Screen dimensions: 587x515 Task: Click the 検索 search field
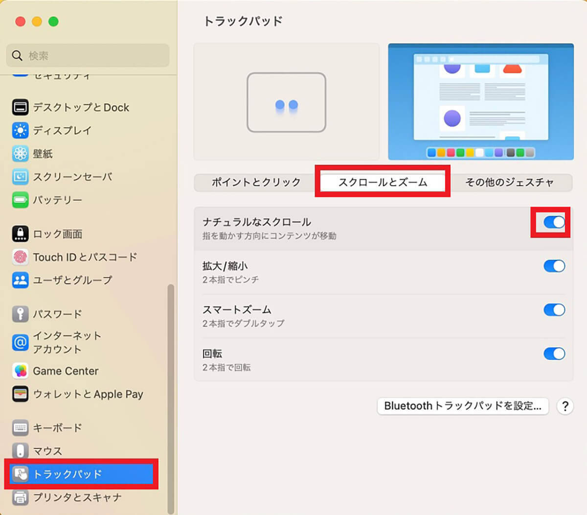88,55
